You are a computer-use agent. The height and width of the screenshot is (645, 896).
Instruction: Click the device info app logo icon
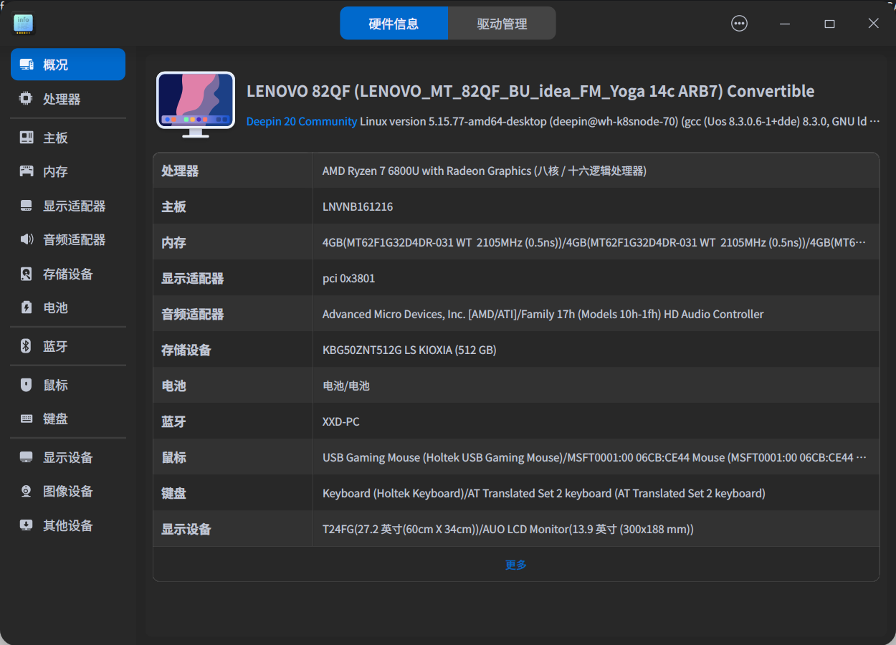coord(23,23)
